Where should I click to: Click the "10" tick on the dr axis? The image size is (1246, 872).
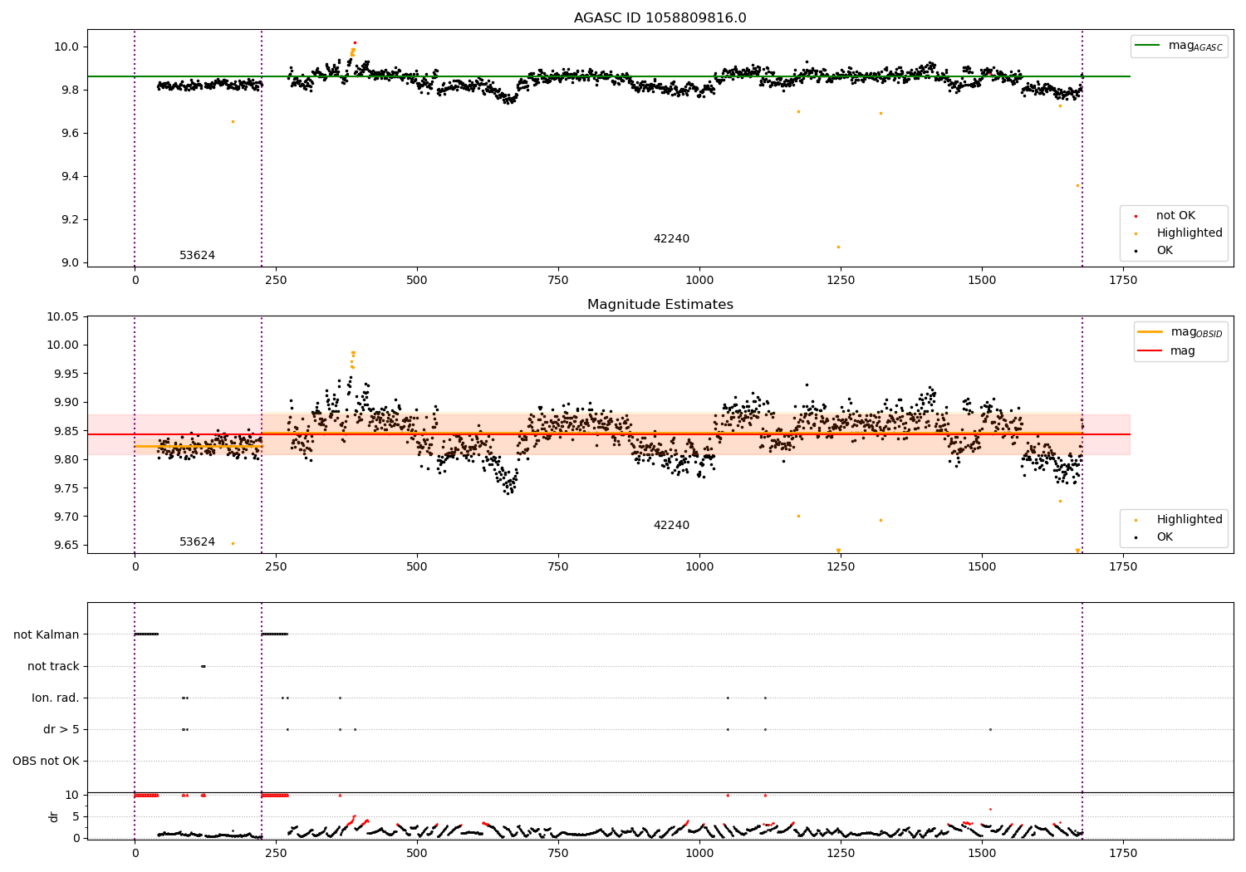[72, 795]
